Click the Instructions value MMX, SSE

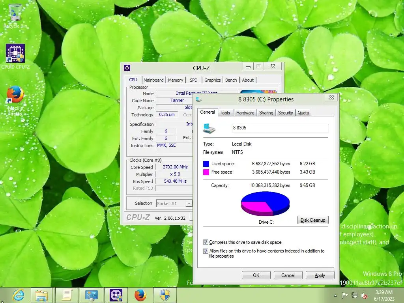point(166,145)
